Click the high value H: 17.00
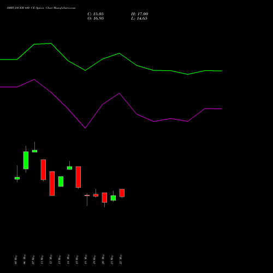The width and height of the screenshot is (273, 273). pos(140,14)
